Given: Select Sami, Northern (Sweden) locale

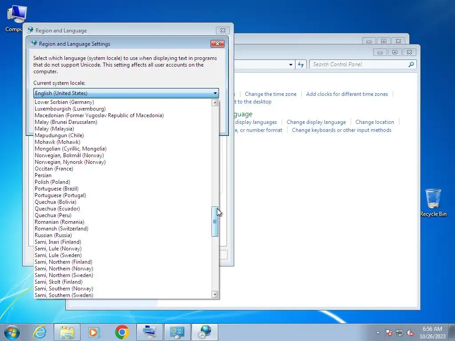Looking at the screenshot, I should tap(123, 275).
